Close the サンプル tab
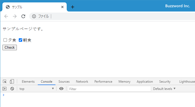The width and height of the screenshot is (195, 107). [x=62, y=7]
